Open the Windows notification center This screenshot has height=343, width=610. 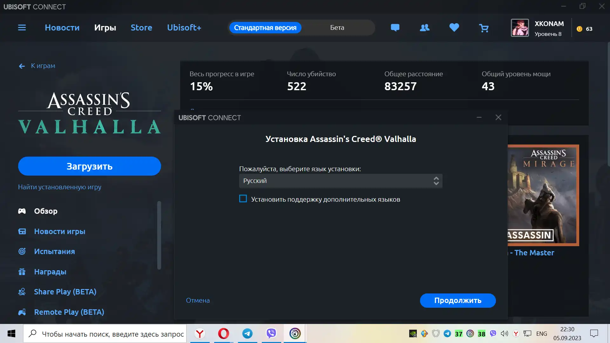pos(594,333)
